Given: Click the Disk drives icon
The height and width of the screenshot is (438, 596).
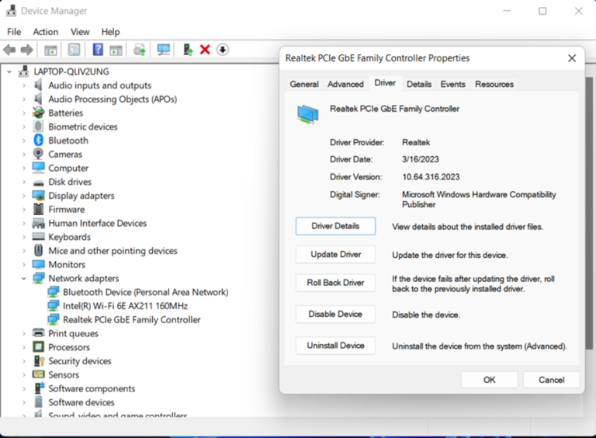Looking at the screenshot, I should [38, 182].
